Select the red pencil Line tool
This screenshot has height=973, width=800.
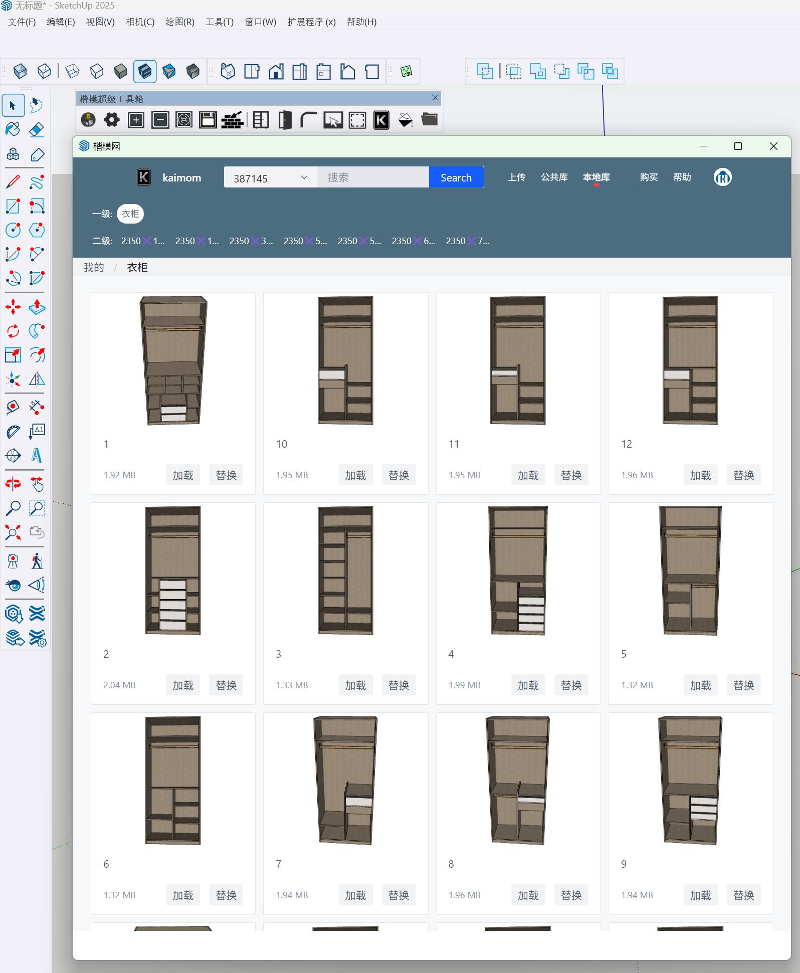pos(13,182)
